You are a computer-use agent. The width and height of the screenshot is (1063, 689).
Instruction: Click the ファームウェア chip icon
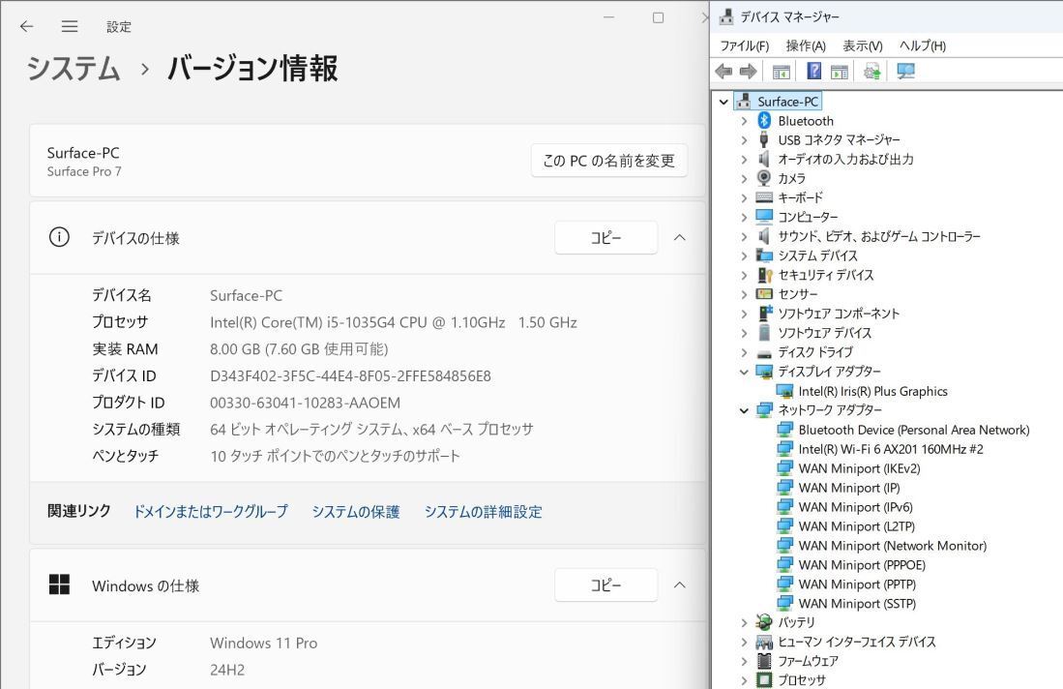(x=764, y=661)
